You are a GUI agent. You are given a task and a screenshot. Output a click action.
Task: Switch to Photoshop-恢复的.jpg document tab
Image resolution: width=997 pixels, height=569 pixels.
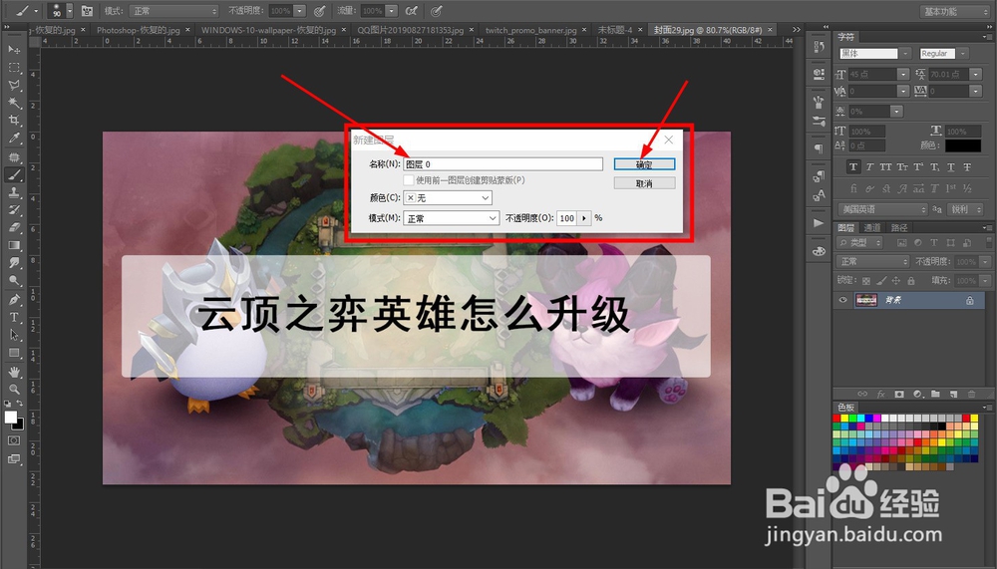tap(138, 30)
